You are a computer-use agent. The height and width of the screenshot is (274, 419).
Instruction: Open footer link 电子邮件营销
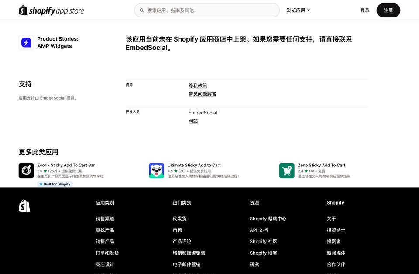[x=186, y=264]
